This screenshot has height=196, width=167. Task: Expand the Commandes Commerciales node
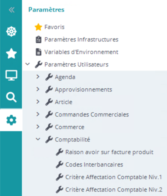38,114
